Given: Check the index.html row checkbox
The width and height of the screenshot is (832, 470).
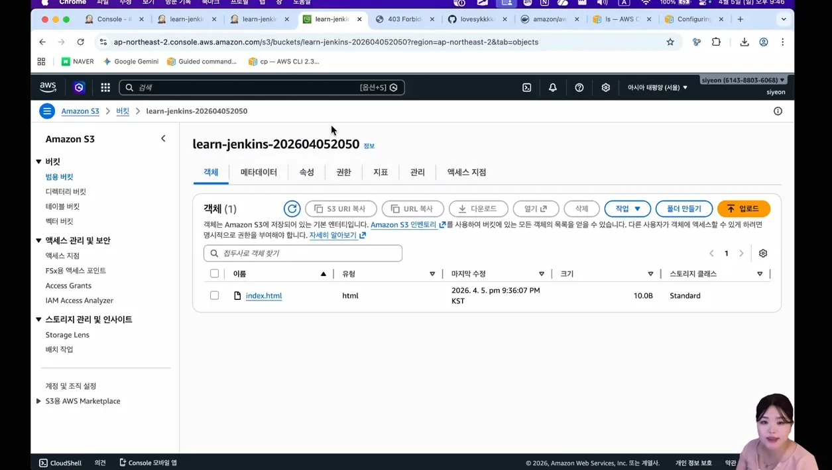Looking at the screenshot, I should point(214,295).
